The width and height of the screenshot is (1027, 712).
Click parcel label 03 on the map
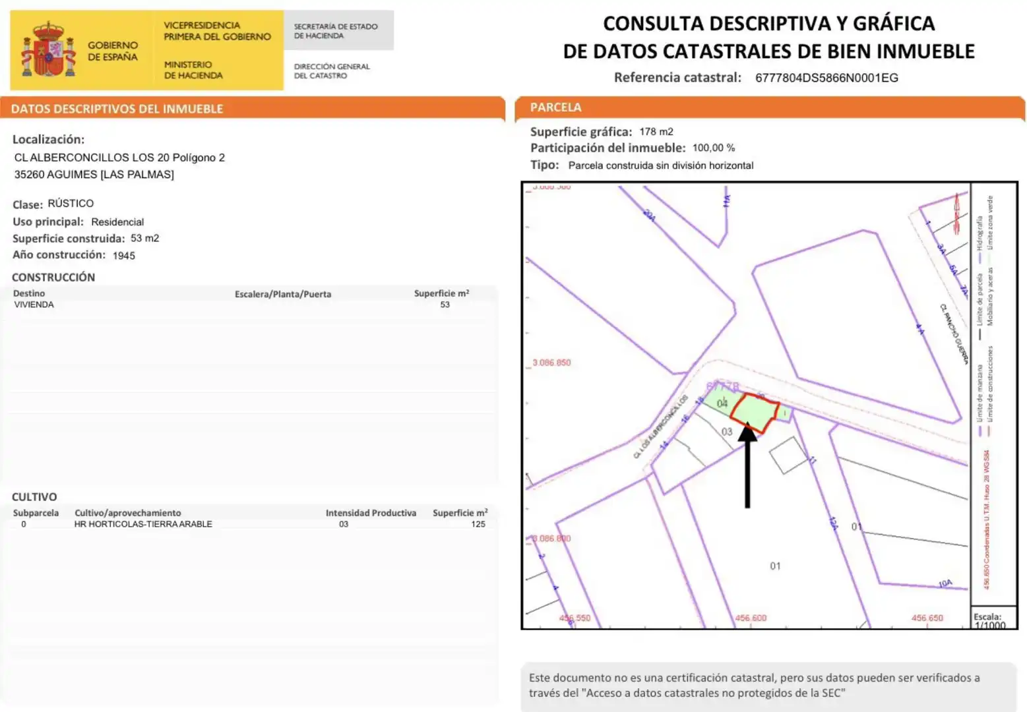coord(726,432)
